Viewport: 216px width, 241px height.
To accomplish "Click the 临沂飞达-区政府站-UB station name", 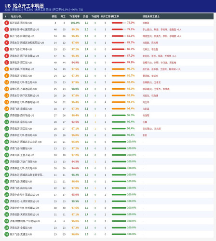I will coord(22,36).
